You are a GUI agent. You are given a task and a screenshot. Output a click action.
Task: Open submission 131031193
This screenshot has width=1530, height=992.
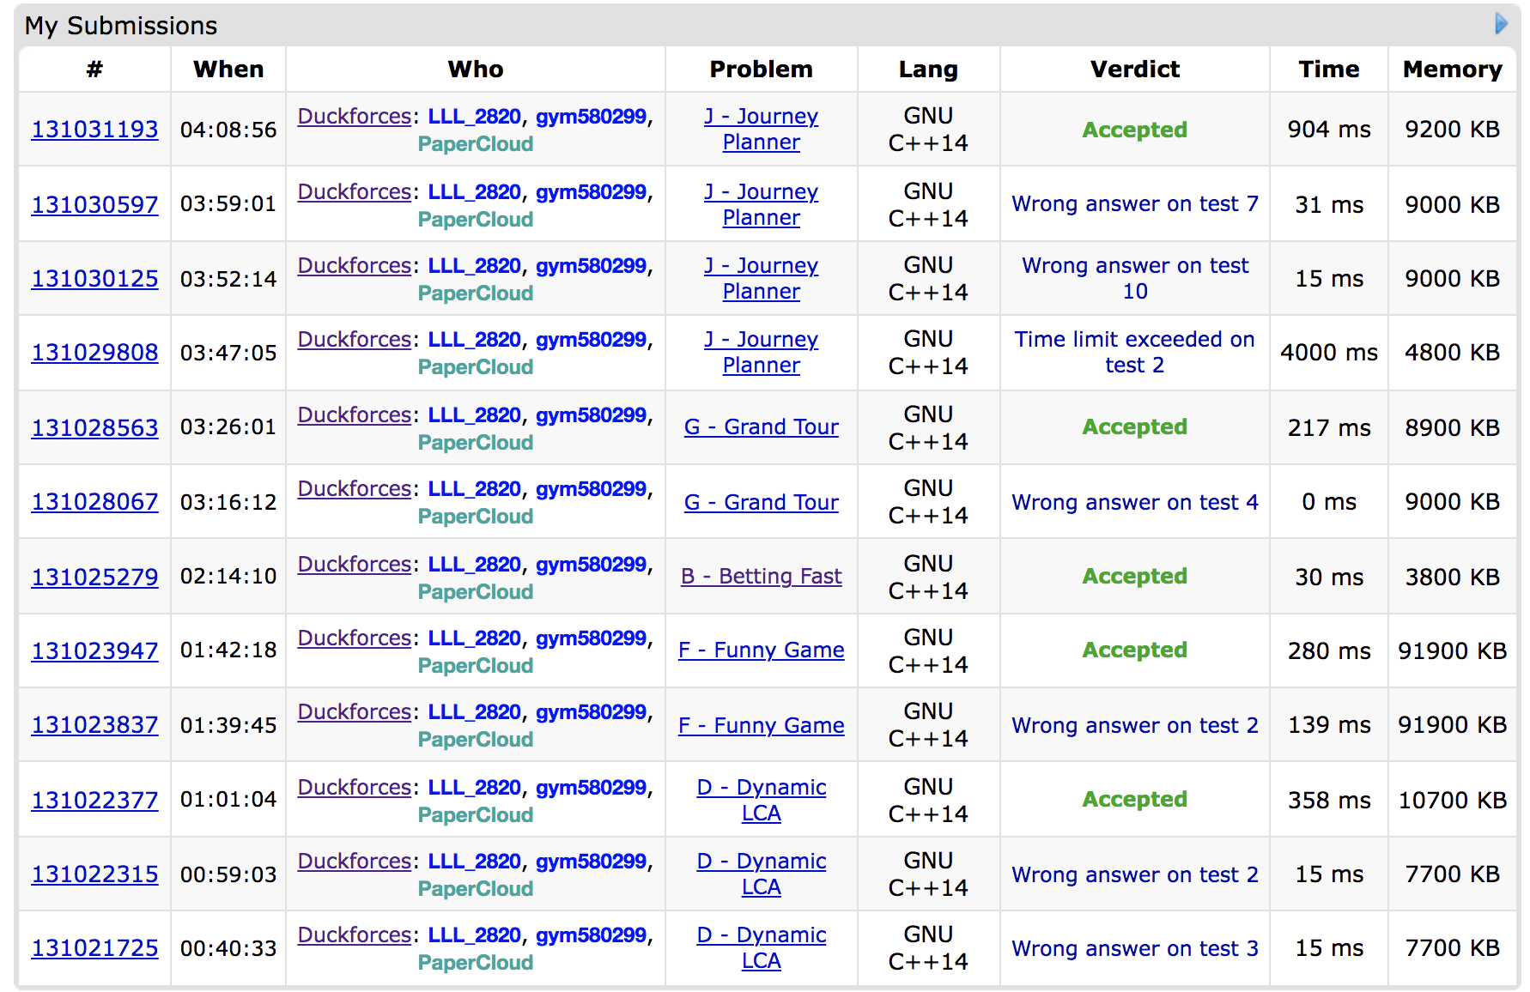(x=94, y=130)
